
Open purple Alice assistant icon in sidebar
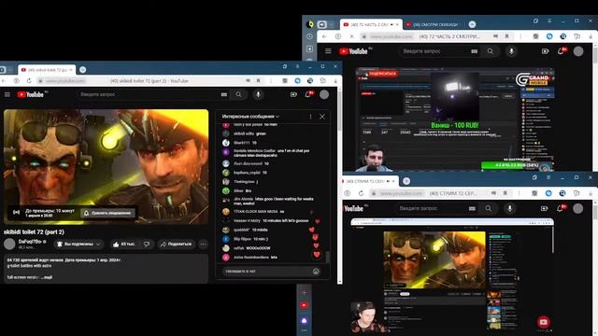point(304,321)
